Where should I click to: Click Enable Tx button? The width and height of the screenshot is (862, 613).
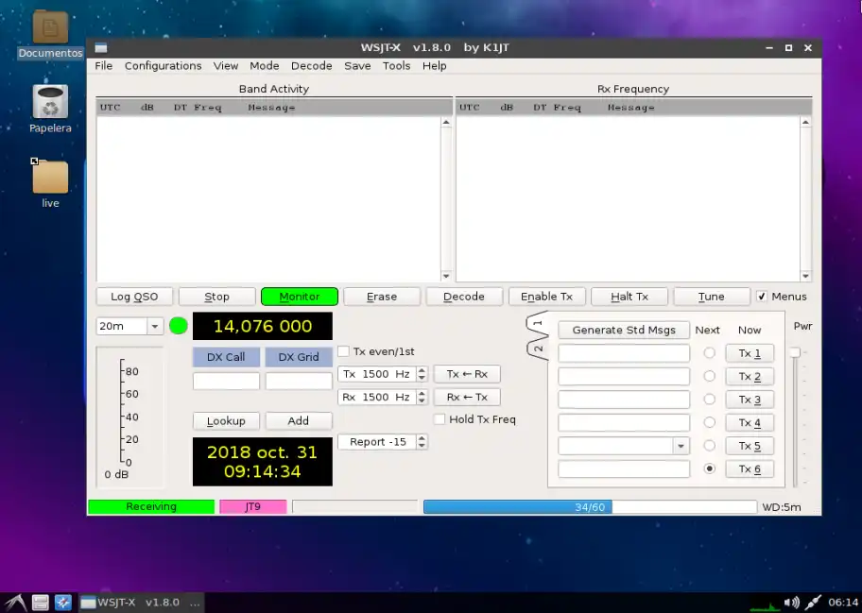click(546, 297)
